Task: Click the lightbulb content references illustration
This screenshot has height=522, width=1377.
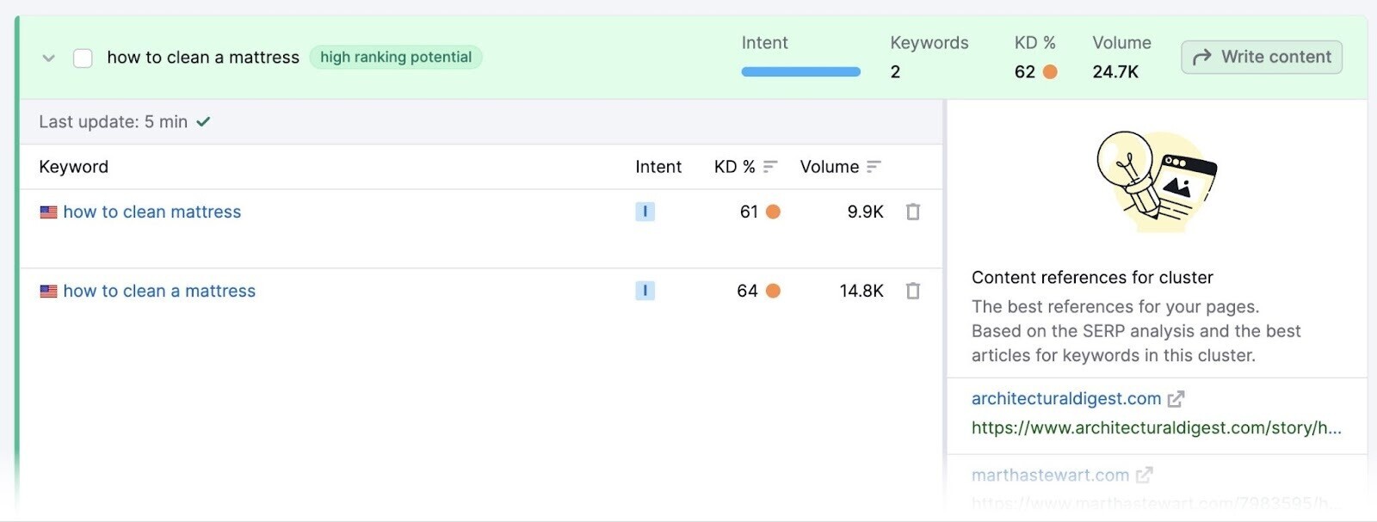Action: (1155, 181)
